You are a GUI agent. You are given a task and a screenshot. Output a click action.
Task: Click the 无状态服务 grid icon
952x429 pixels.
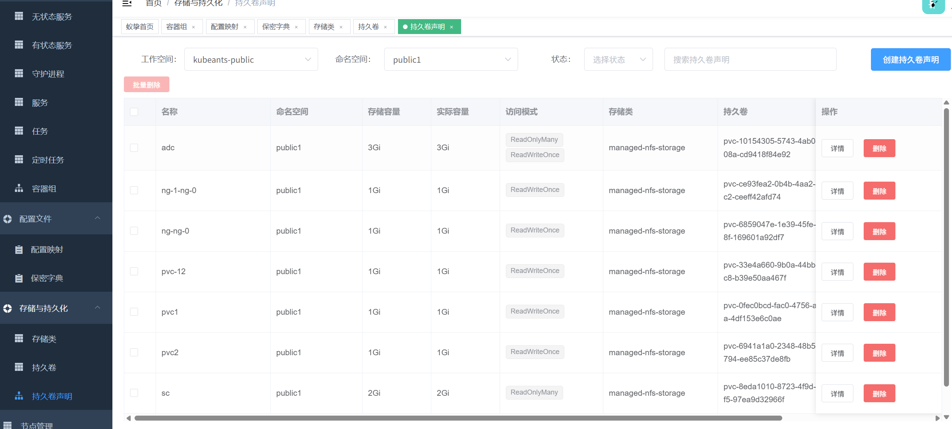(x=19, y=16)
